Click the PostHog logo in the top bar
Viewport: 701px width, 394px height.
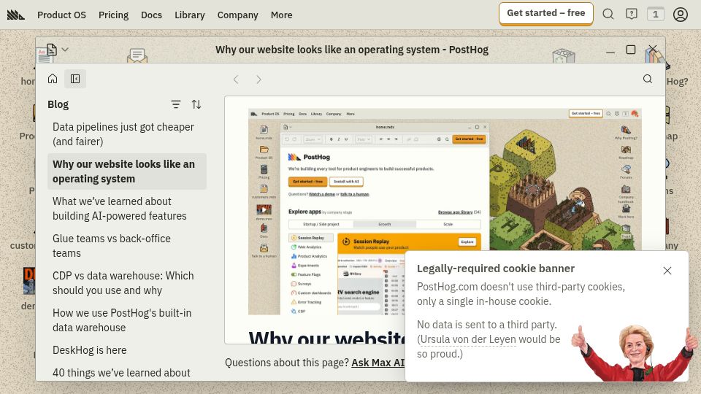pos(15,15)
